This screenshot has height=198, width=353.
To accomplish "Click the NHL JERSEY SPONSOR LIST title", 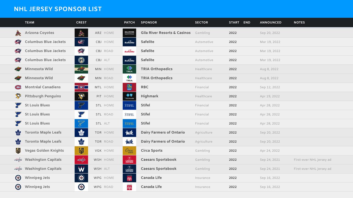I will [58, 9].
